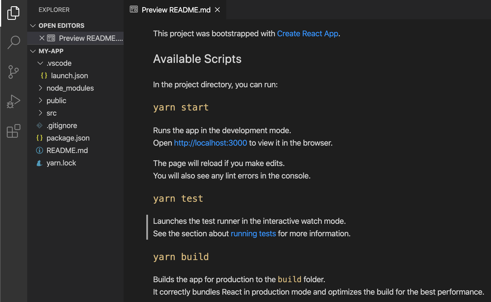Open the Explorer view icon
The image size is (491, 302).
point(13,13)
